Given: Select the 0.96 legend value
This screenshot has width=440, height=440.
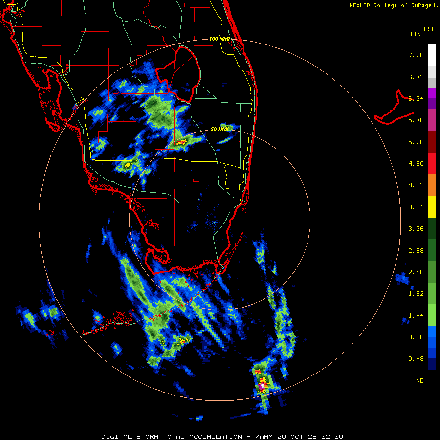Looking at the screenshot, I should click(x=416, y=337).
